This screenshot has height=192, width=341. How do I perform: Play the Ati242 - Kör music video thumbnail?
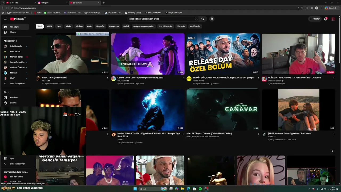72,54
